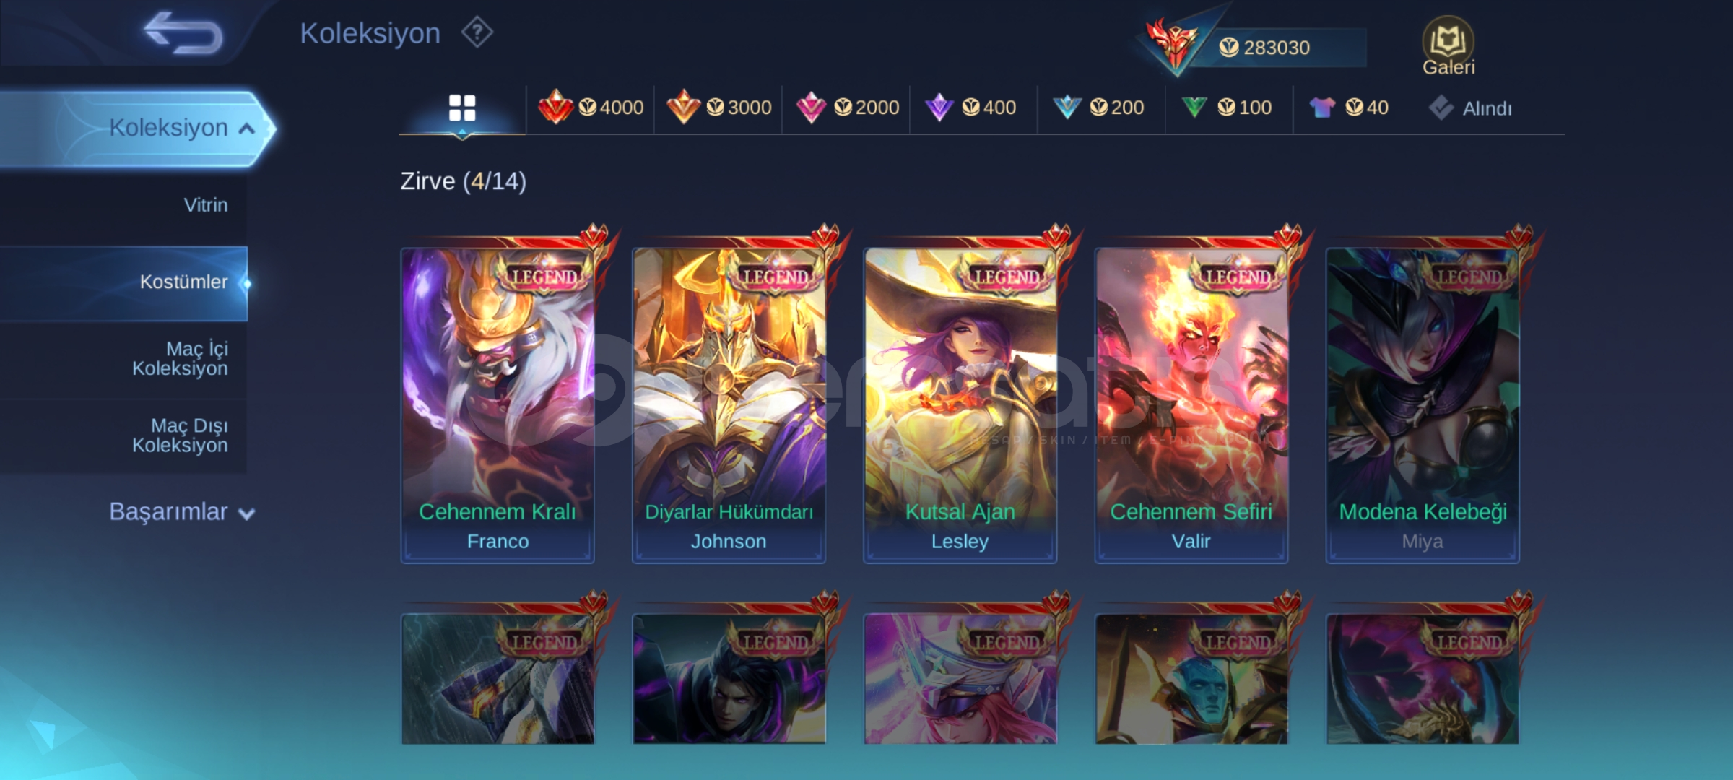This screenshot has height=780, width=1733.
Task: Filter by 2000-point pink gem tier
Action: (847, 108)
